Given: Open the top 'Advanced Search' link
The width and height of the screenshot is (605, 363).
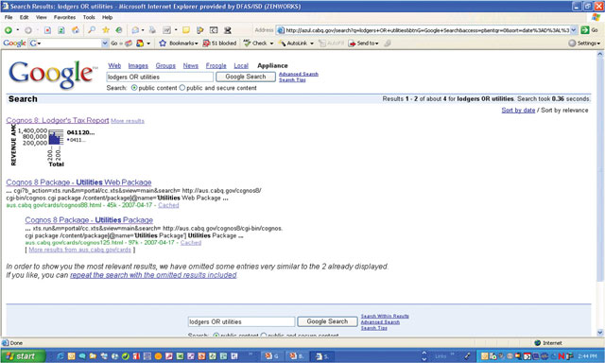Looking at the screenshot, I should [x=299, y=74].
